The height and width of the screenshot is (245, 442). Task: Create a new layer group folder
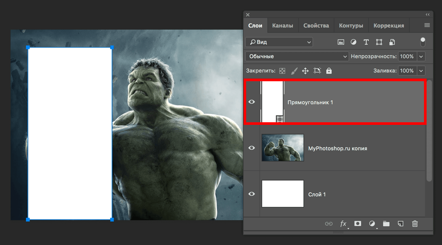tap(386, 224)
